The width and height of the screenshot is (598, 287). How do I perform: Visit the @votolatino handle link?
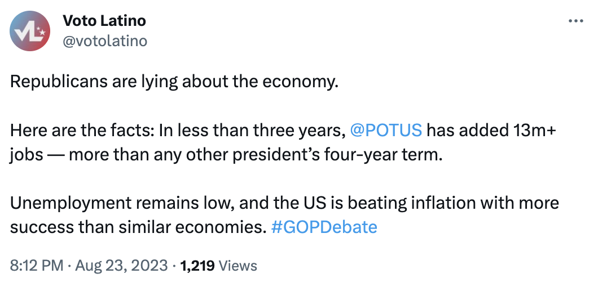coord(104,41)
